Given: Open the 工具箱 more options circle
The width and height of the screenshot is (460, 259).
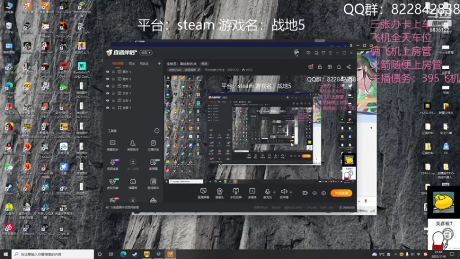Looking at the screenshot, I should [156, 131].
